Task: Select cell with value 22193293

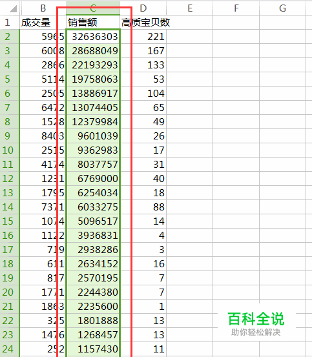Action: pos(93,65)
